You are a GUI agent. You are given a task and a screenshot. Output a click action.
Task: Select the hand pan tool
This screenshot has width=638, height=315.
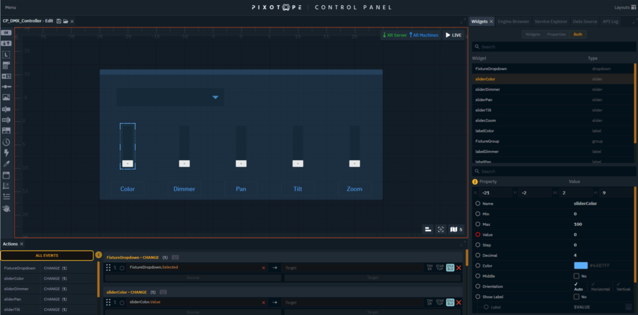click(x=6, y=209)
